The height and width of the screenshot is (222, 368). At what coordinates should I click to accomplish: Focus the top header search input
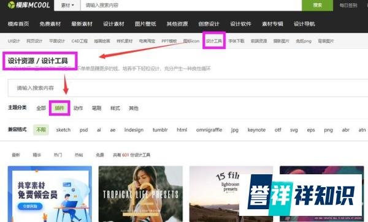click(x=191, y=5)
